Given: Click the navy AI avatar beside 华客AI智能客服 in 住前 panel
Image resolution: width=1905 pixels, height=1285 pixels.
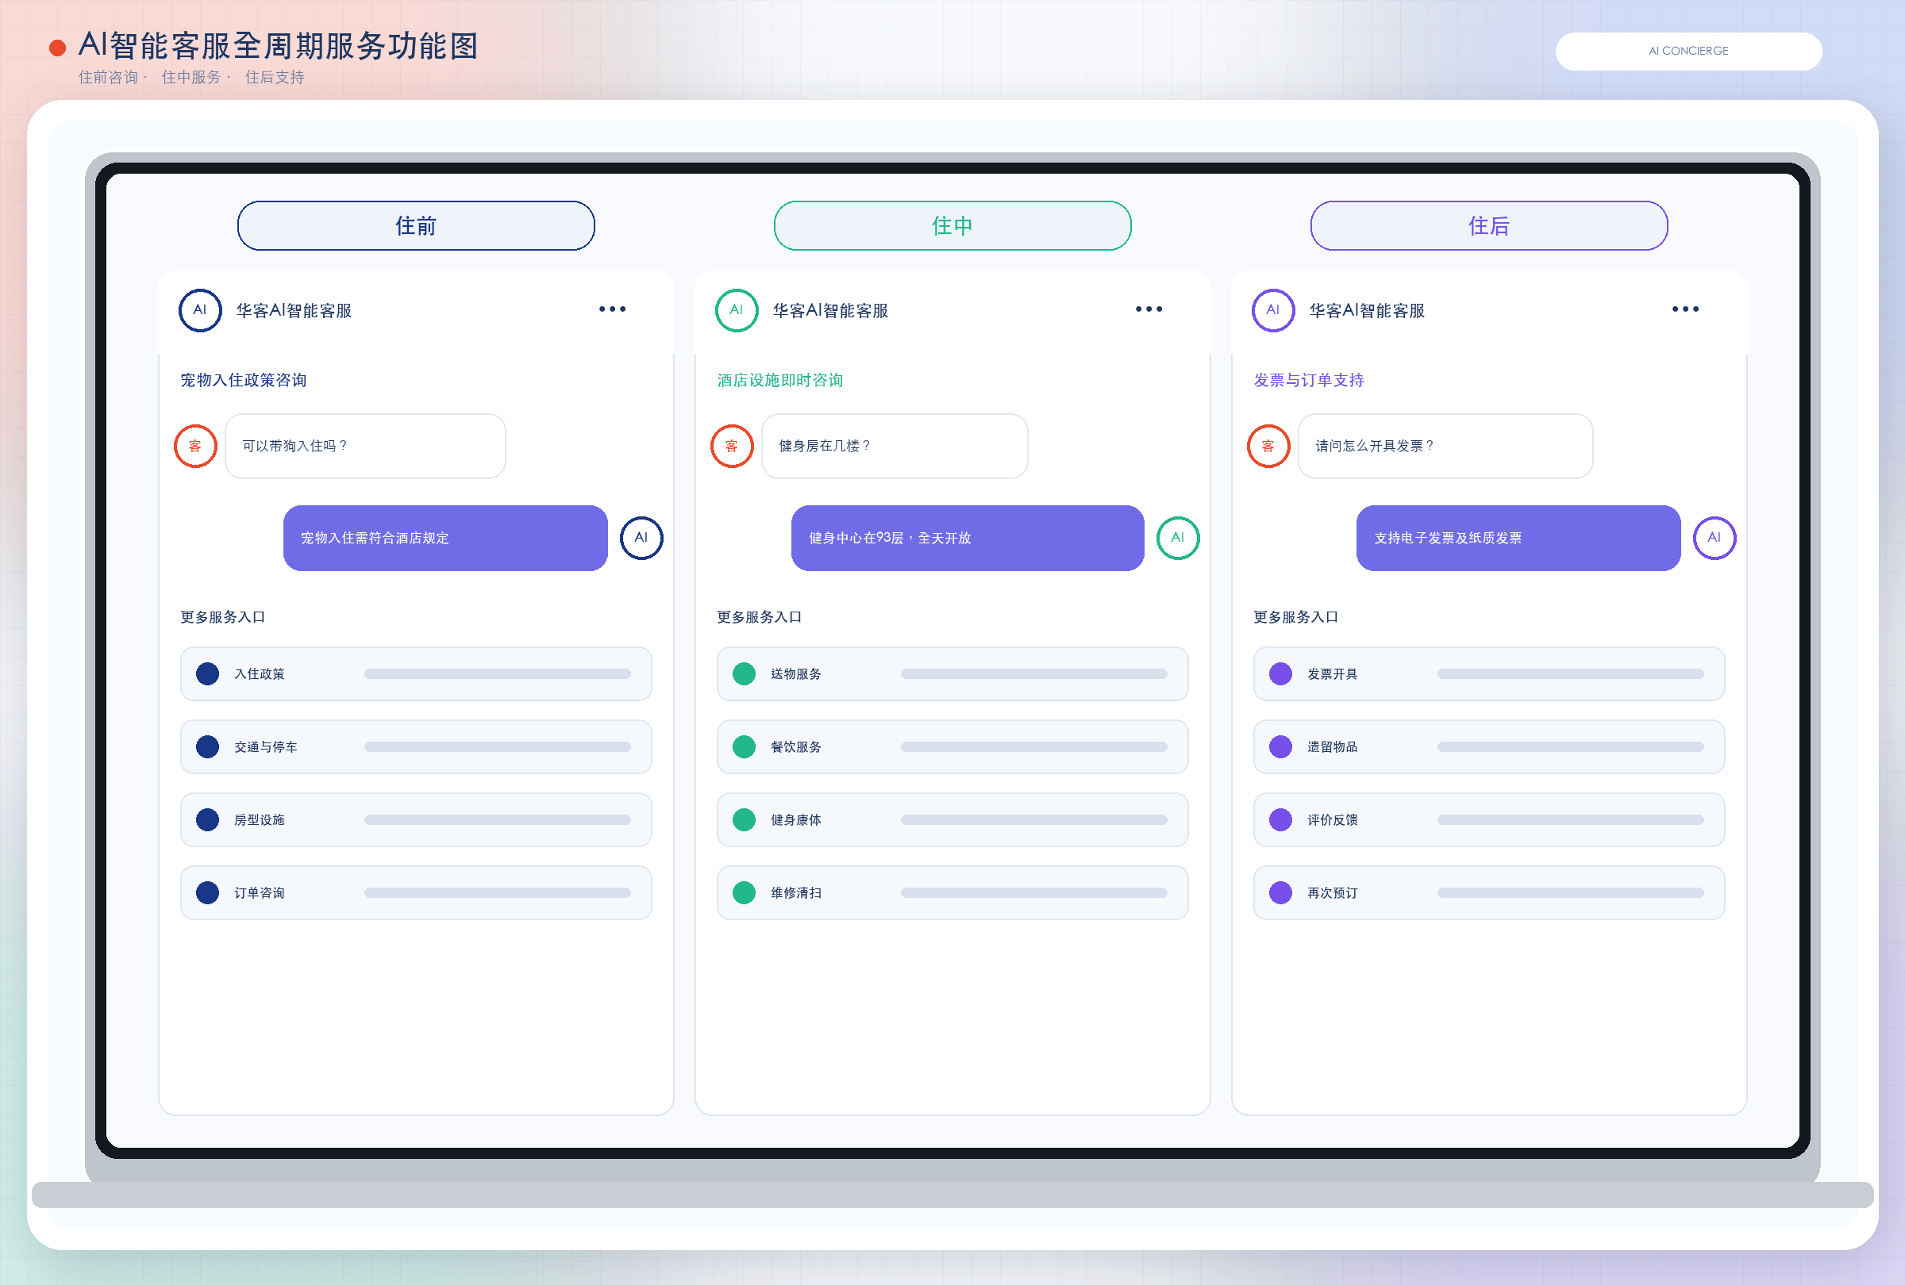Looking at the screenshot, I should click(200, 310).
